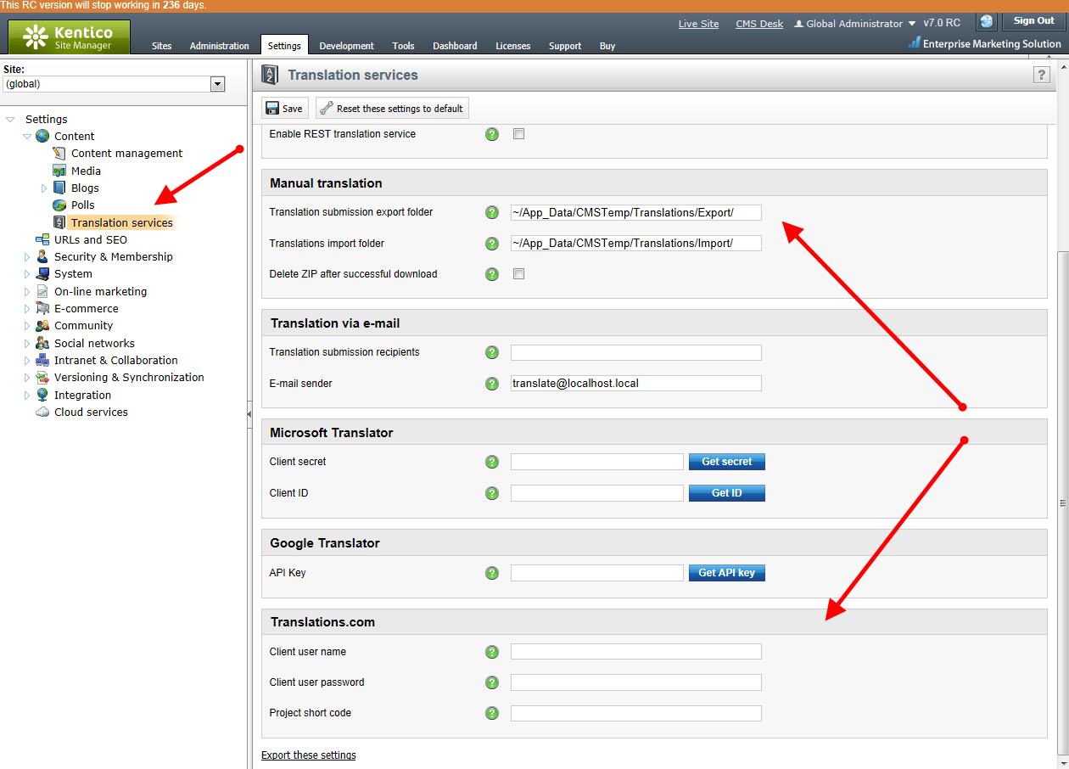This screenshot has width=1069, height=769.
Task: Expand the On-line marketing node
Action: coord(27,292)
